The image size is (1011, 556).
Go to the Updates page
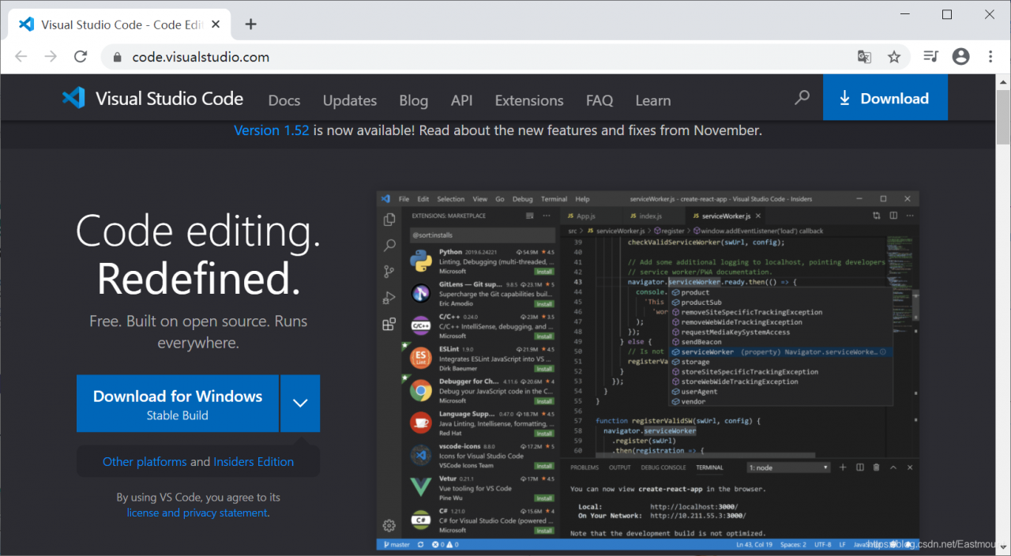(350, 100)
